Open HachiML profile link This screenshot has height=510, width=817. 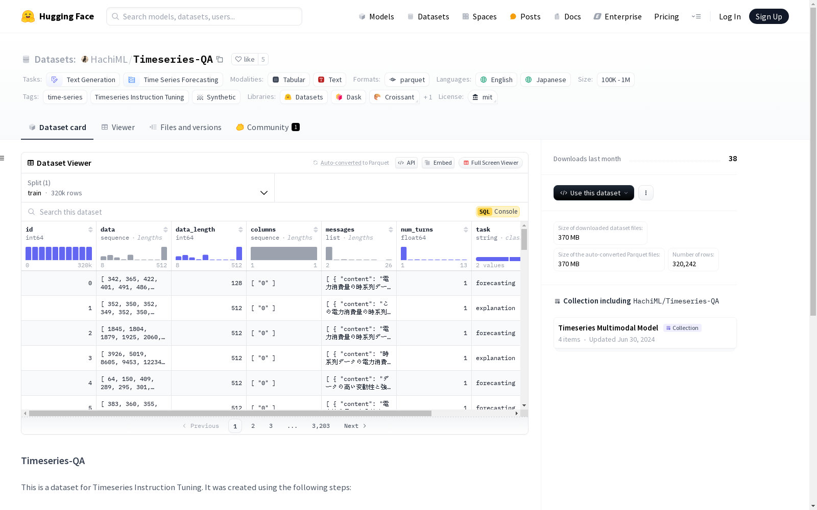pyautogui.click(x=109, y=59)
